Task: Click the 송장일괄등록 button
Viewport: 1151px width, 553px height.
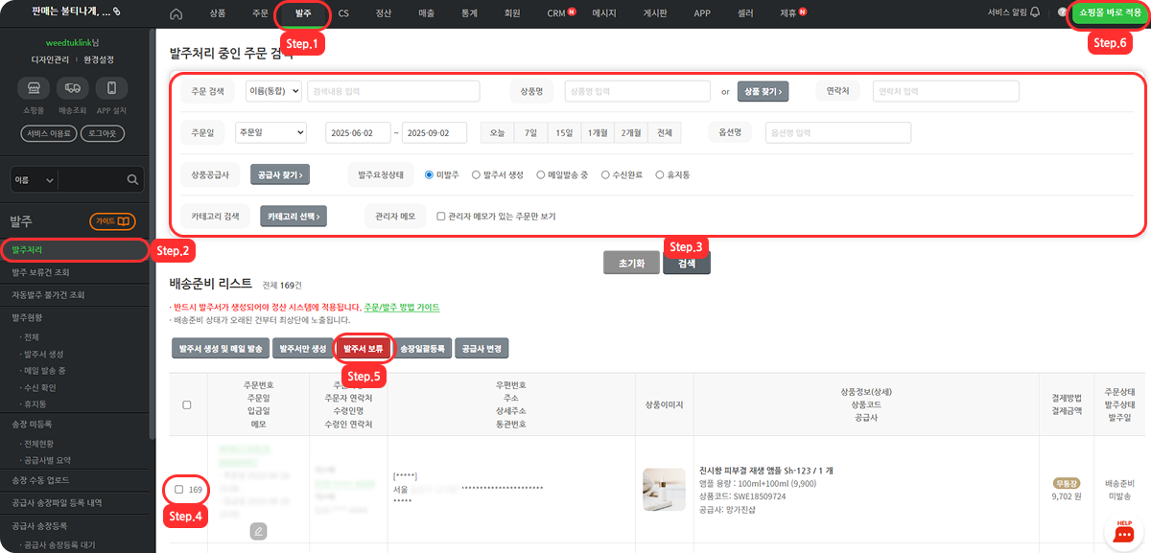Action: click(422, 349)
